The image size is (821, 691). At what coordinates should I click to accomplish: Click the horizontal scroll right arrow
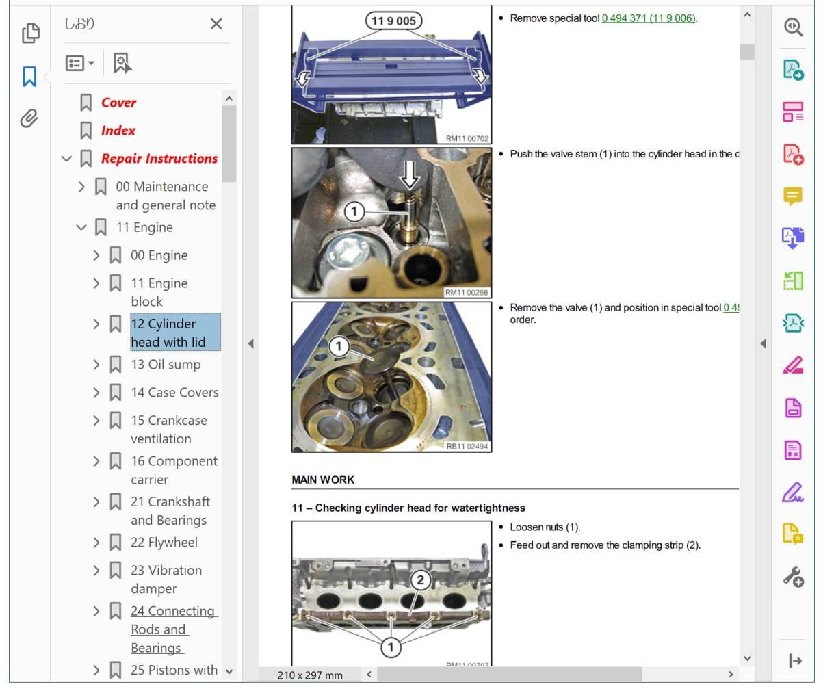(730, 675)
